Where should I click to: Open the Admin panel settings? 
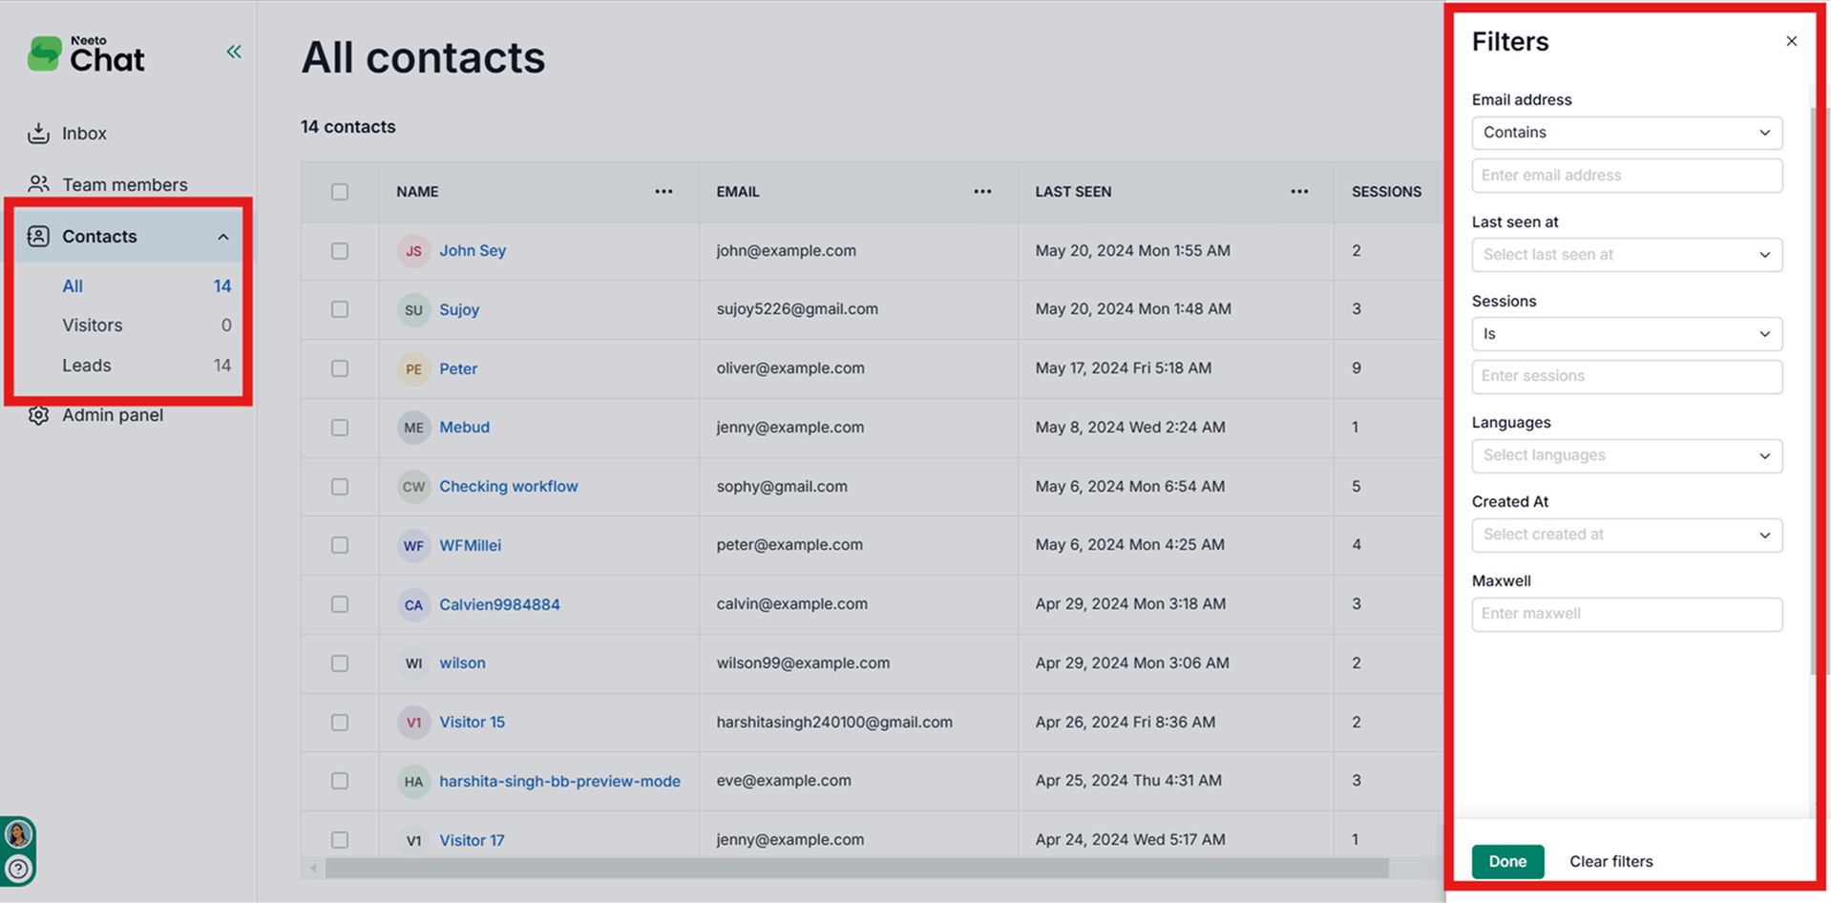112,415
